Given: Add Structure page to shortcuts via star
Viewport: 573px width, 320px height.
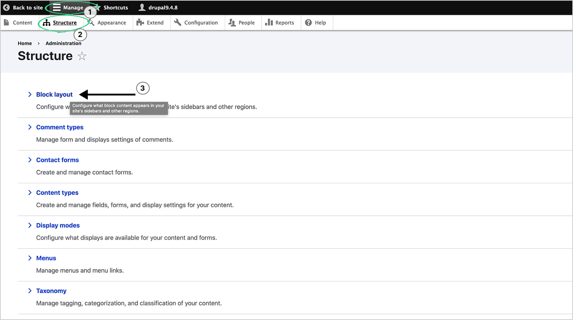Looking at the screenshot, I should 82,56.
